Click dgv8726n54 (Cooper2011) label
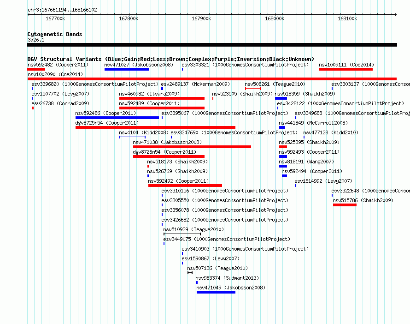The width and height of the screenshot is (410, 324). pyautogui.click(x=164, y=152)
